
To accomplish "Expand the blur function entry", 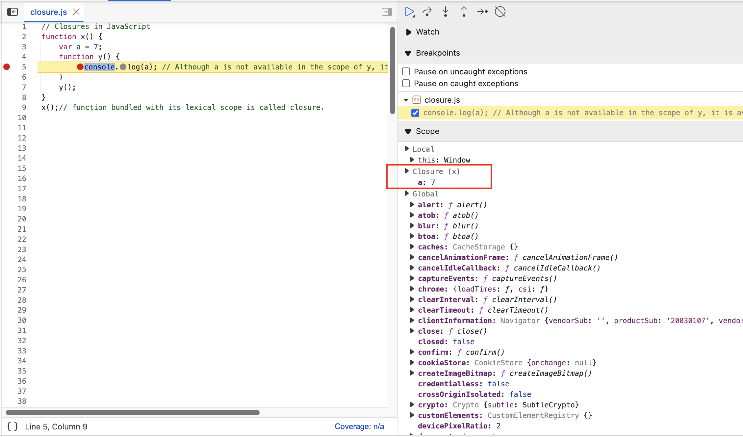I will [x=412, y=225].
